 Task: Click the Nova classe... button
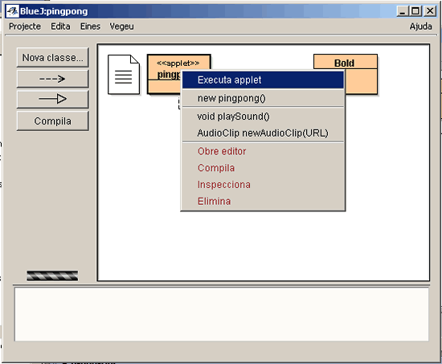click(53, 58)
